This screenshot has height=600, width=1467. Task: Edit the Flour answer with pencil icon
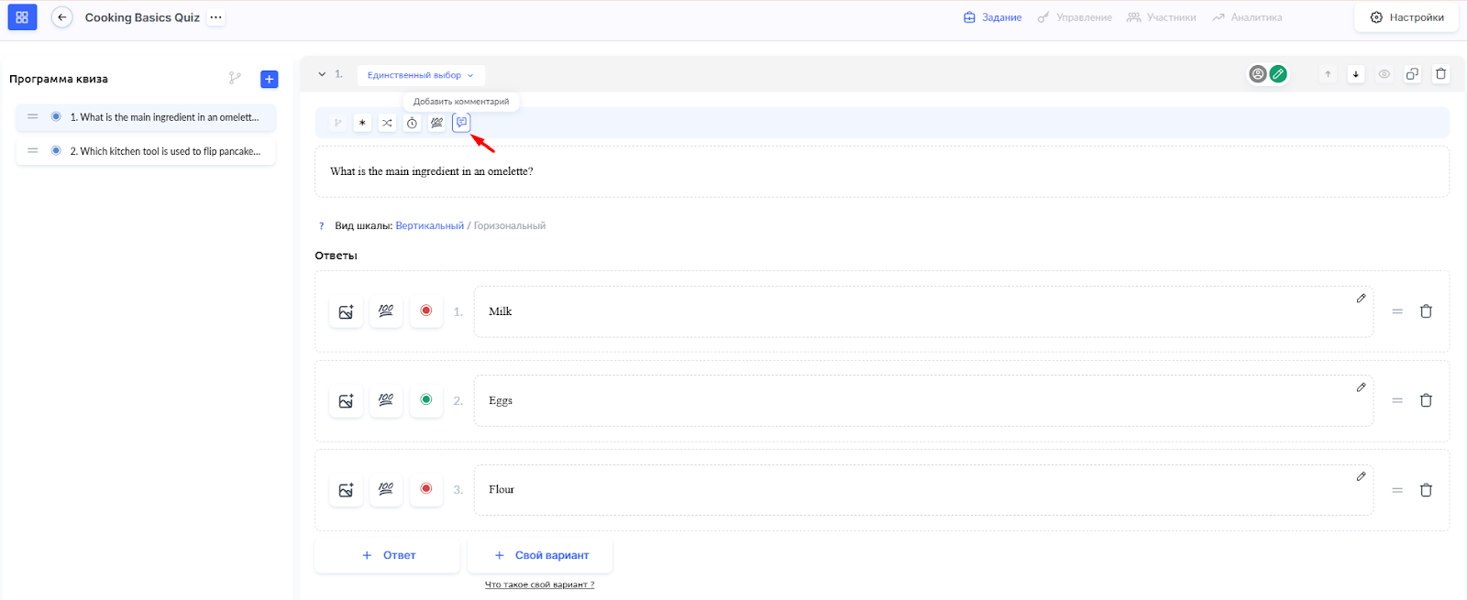pos(1361,476)
